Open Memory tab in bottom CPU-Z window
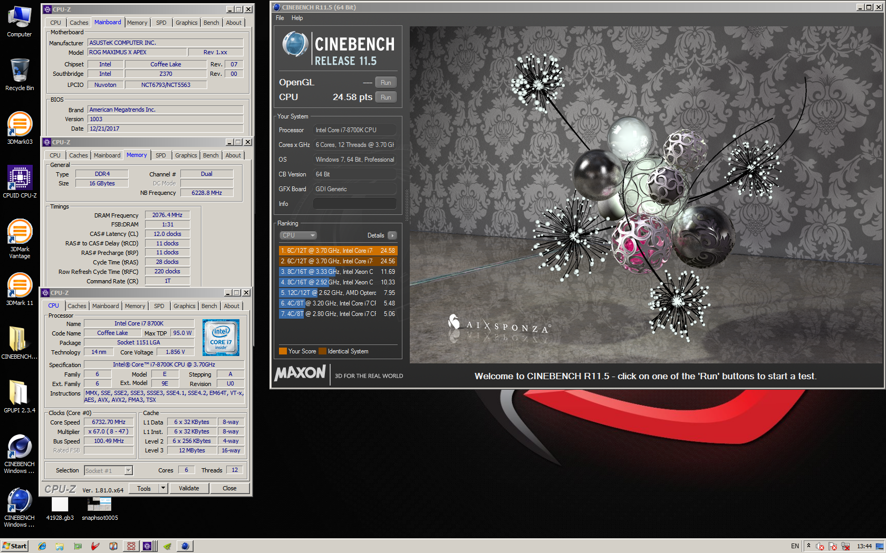The image size is (886, 553). (135, 306)
